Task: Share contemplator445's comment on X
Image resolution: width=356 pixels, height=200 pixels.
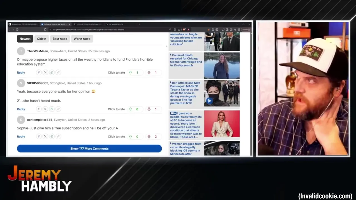Action: tap(45, 136)
